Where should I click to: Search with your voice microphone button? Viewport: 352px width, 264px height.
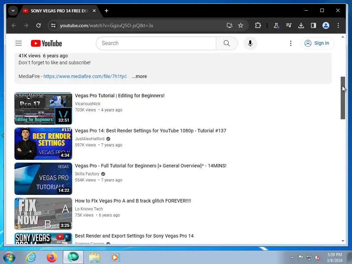[250, 43]
